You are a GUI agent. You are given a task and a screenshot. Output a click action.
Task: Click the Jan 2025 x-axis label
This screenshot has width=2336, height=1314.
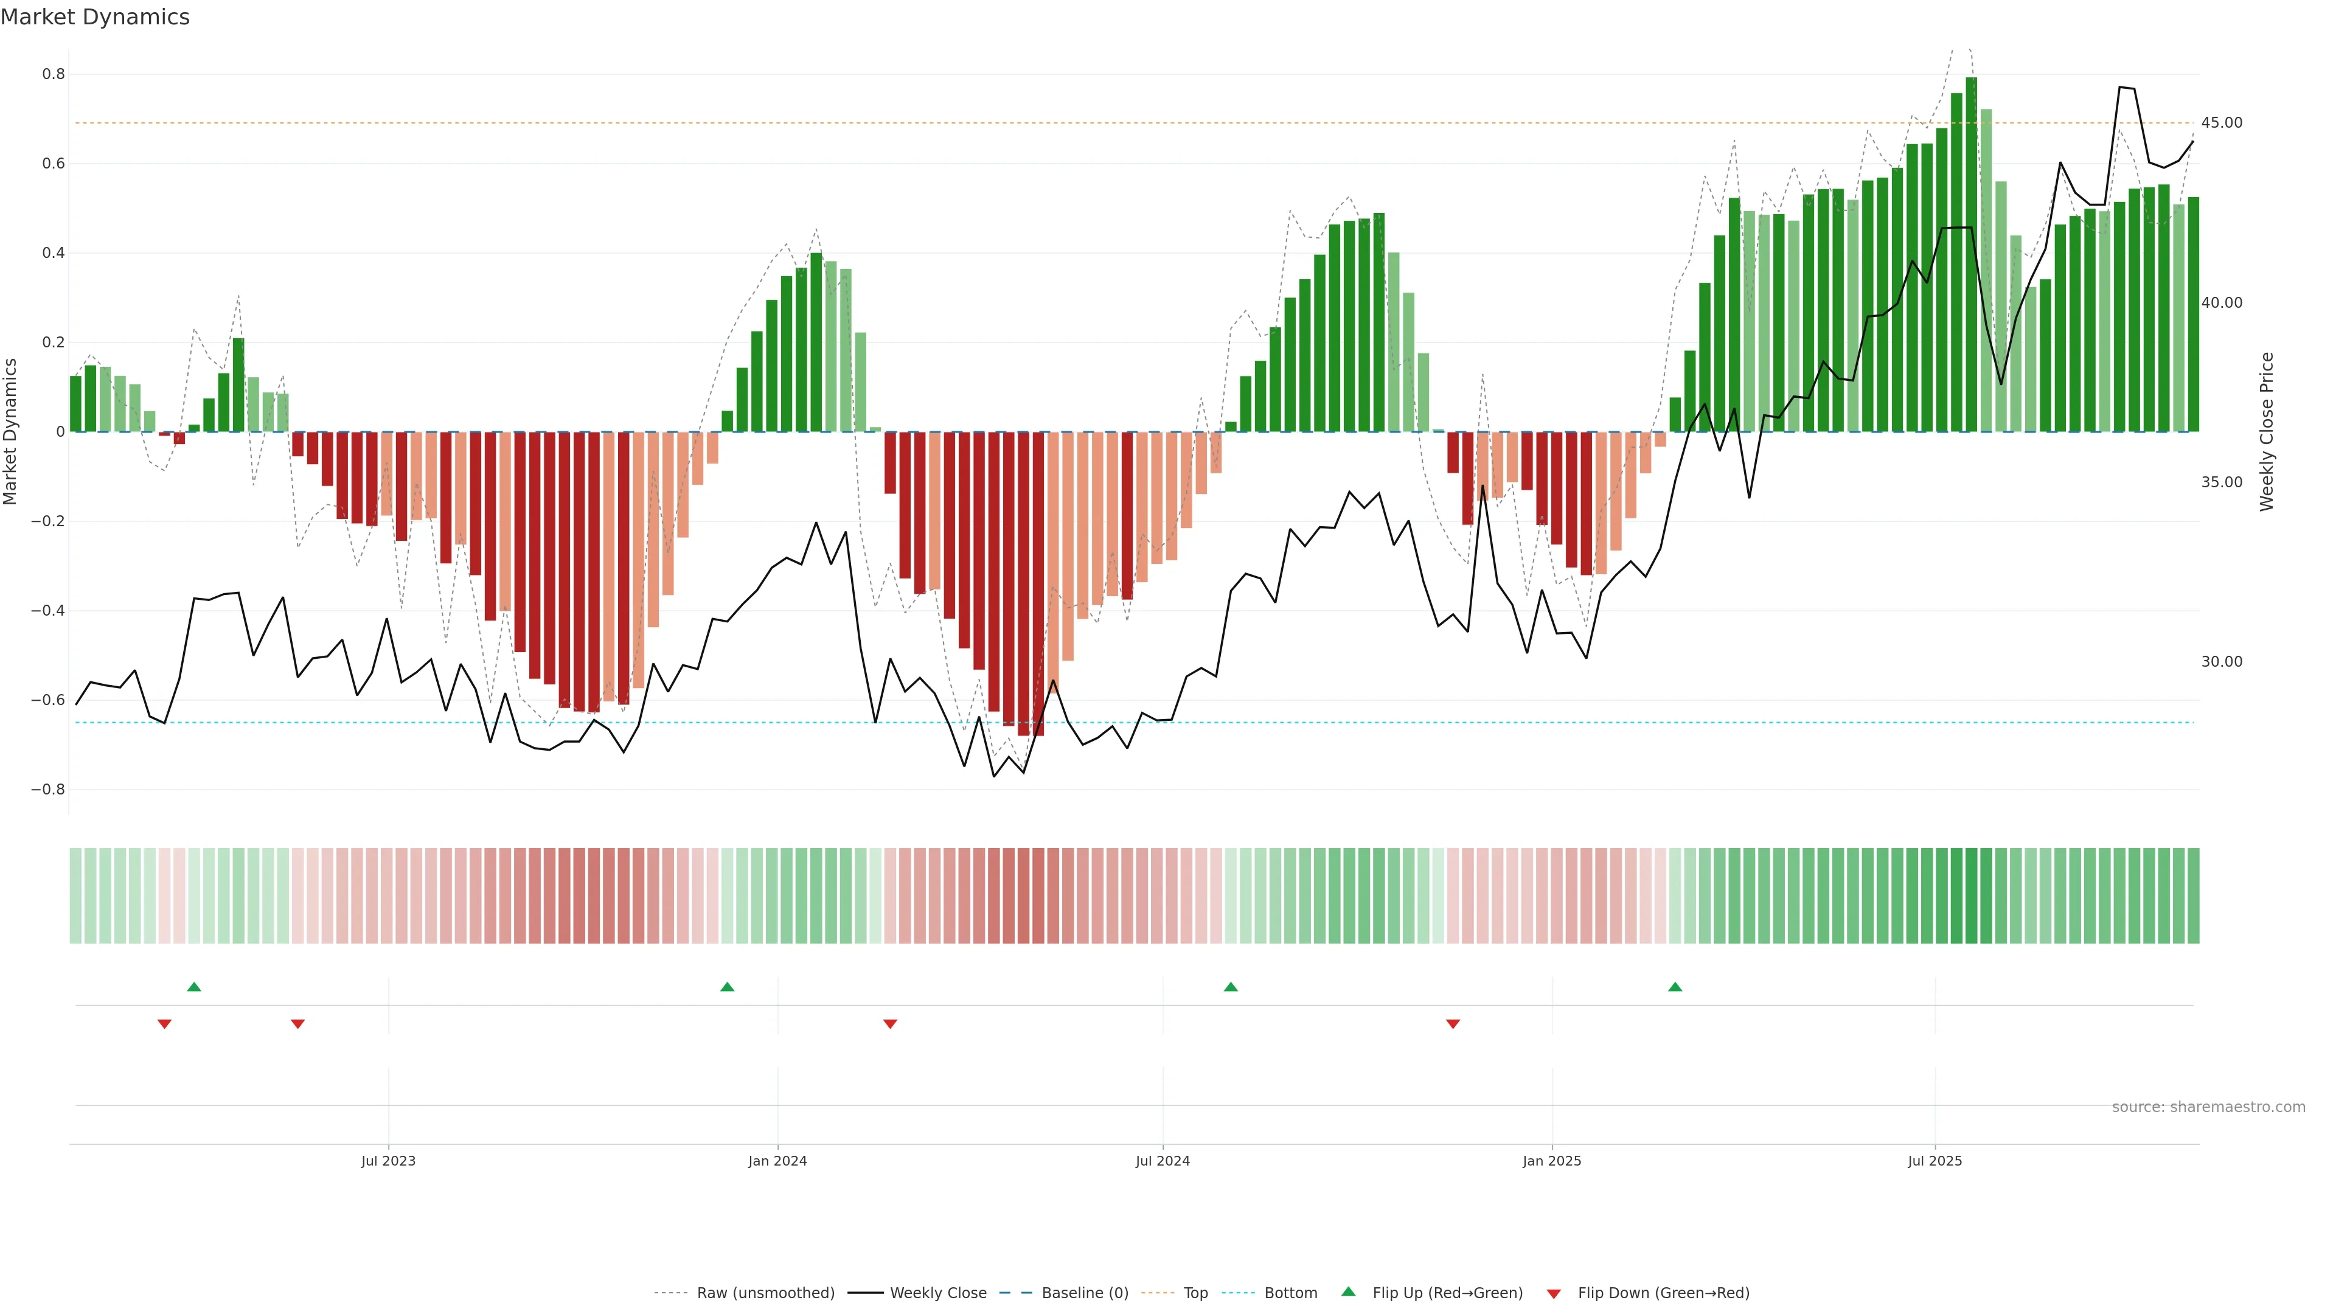click(1552, 1161)
